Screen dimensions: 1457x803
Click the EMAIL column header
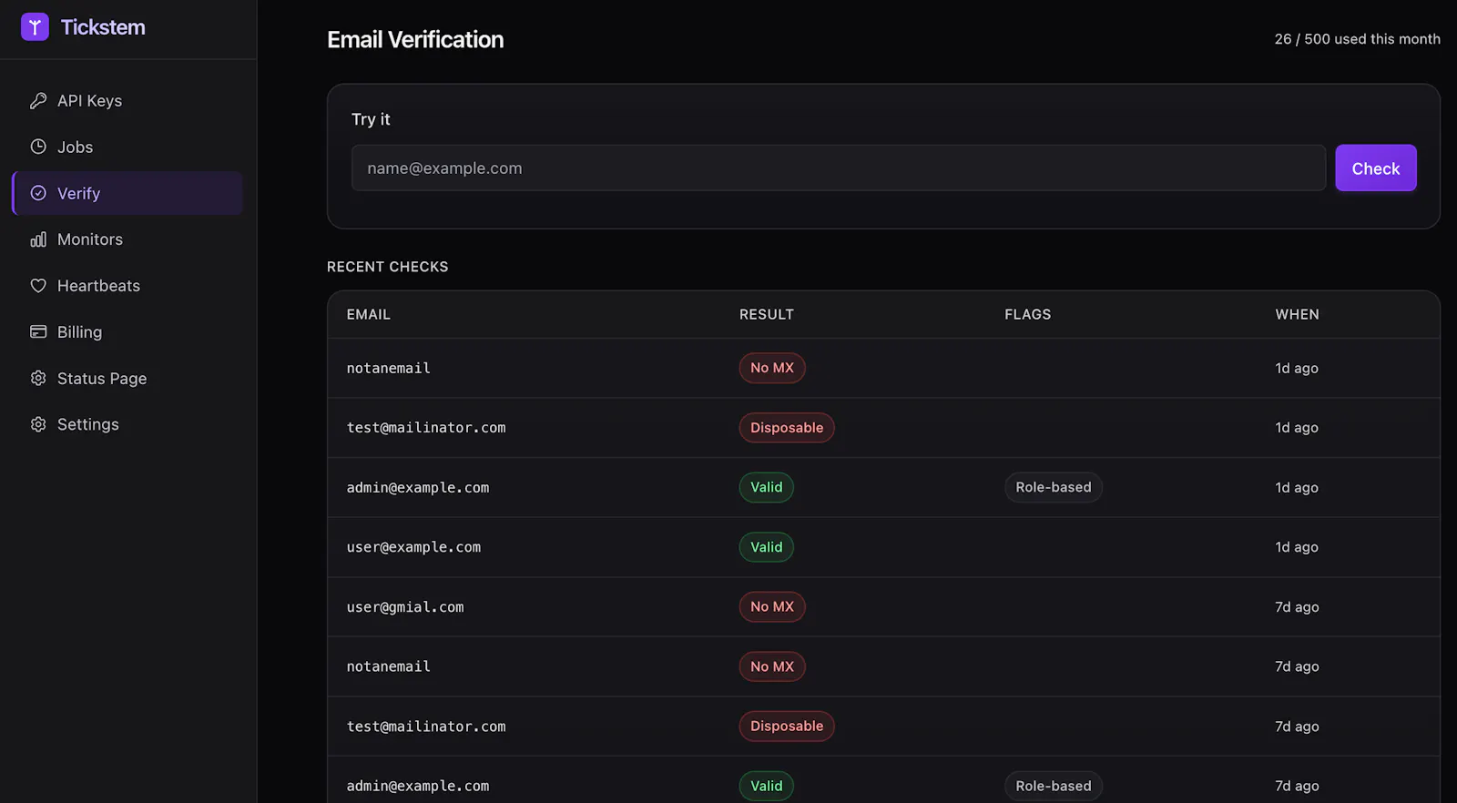369,314
